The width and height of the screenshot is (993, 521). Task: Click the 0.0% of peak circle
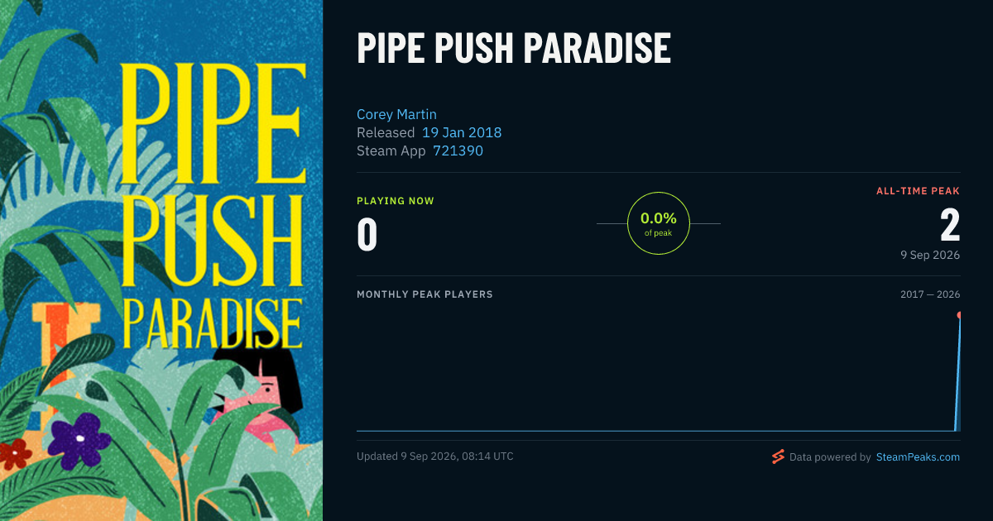(659, 223)
